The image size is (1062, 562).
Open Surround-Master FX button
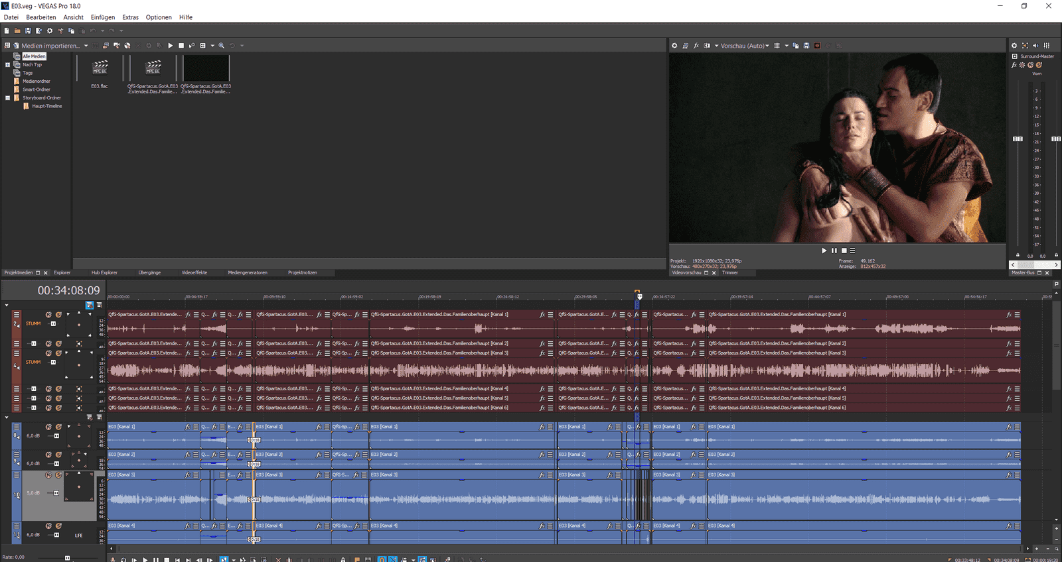pos(1014,65)
